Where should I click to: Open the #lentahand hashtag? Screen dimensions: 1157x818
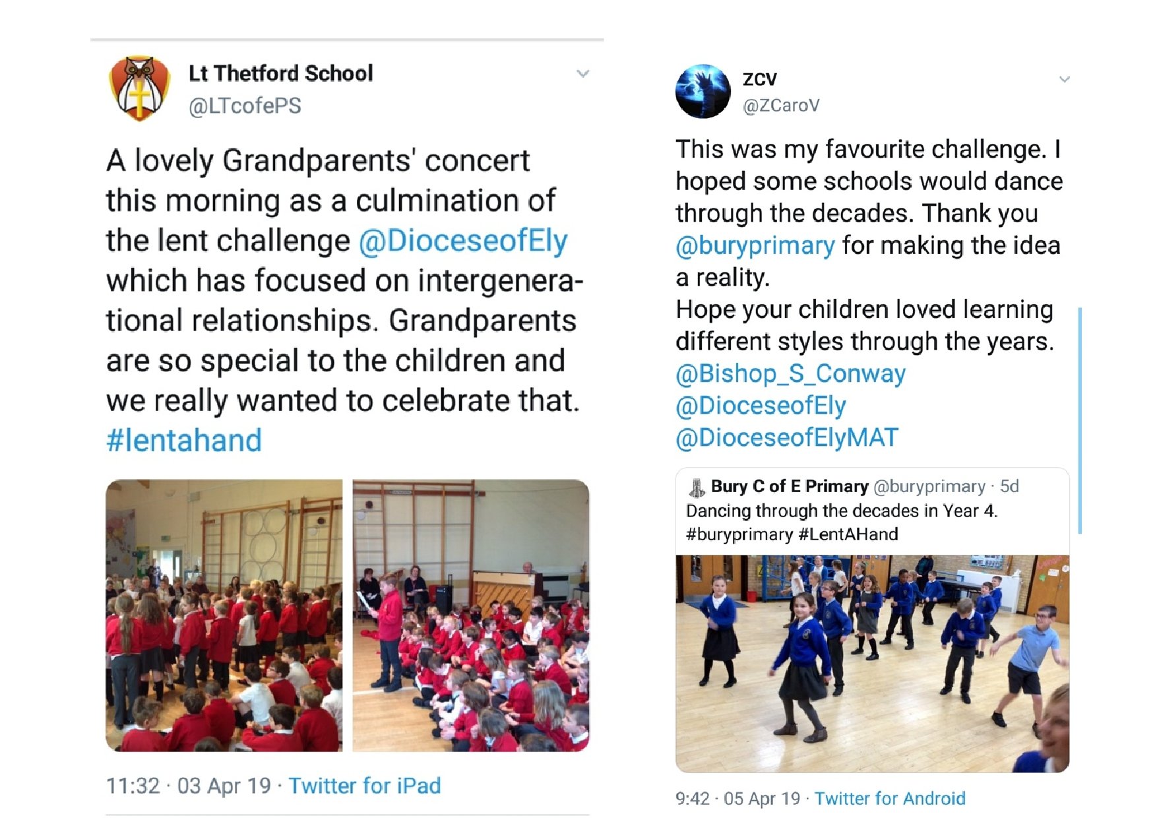(184, 441)
